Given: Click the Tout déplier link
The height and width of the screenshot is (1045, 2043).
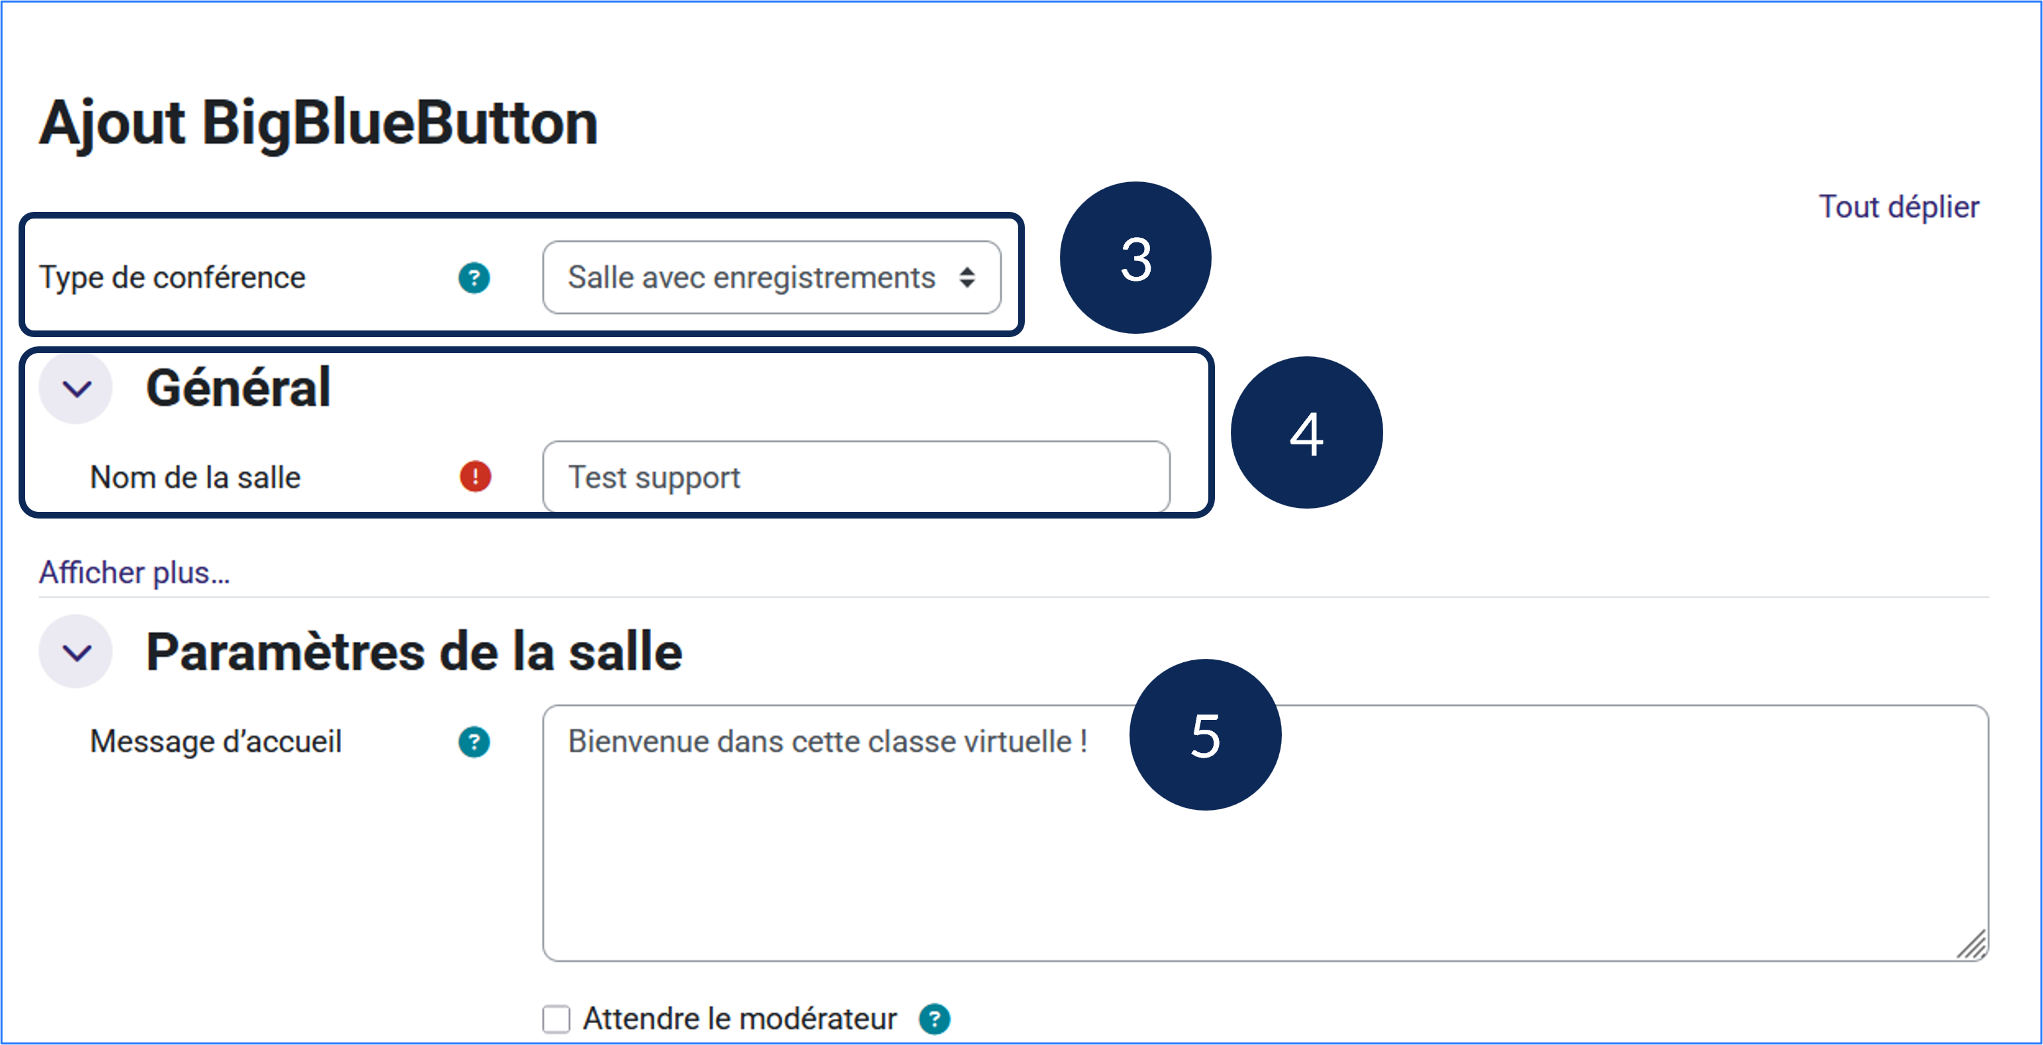Looking at the screenshot, I should point(1899,207).
